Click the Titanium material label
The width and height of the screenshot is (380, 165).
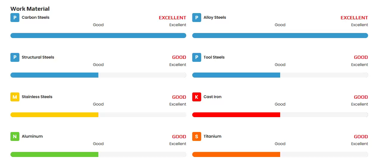coord(213,136)
